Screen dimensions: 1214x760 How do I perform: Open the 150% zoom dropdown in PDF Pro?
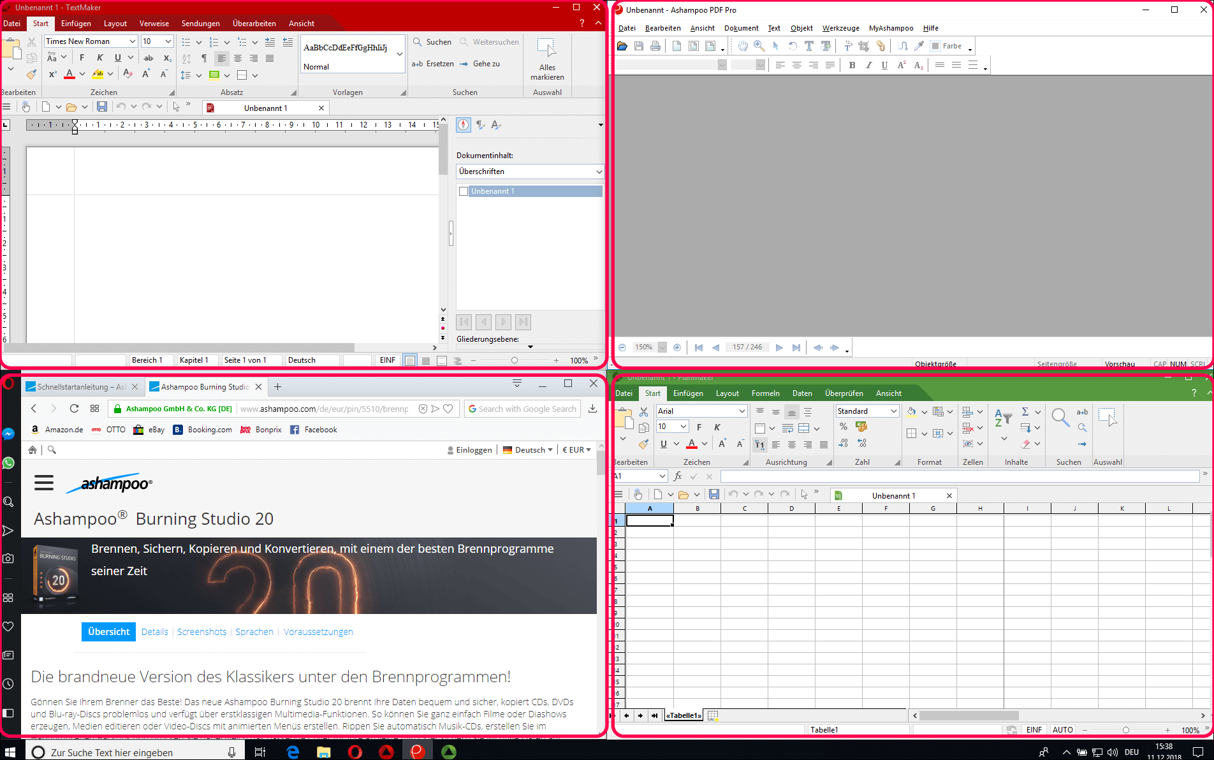click(x=662, y=347)
